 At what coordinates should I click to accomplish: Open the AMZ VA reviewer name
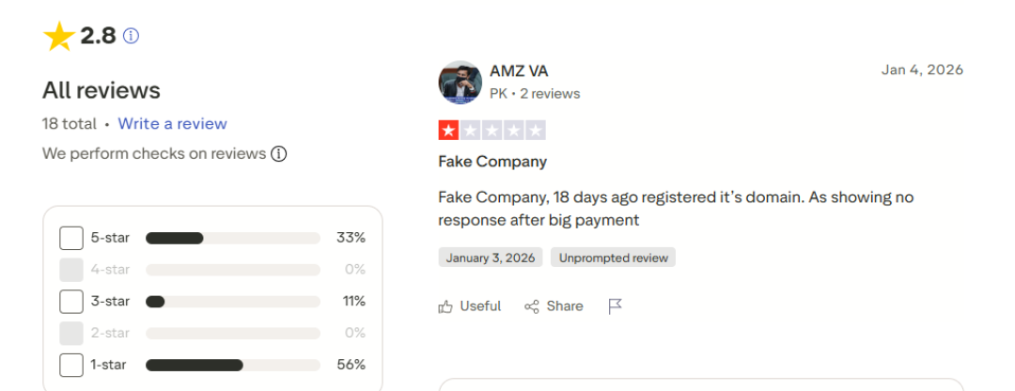[519, 71]
